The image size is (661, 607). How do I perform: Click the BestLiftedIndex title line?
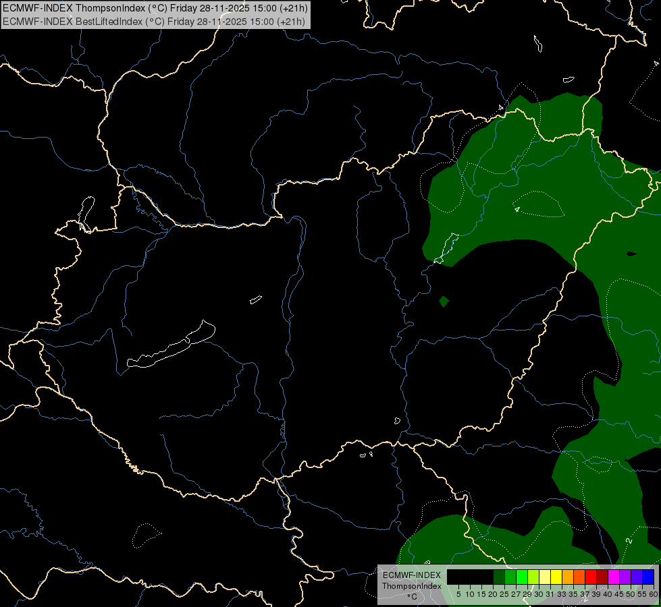154,22
